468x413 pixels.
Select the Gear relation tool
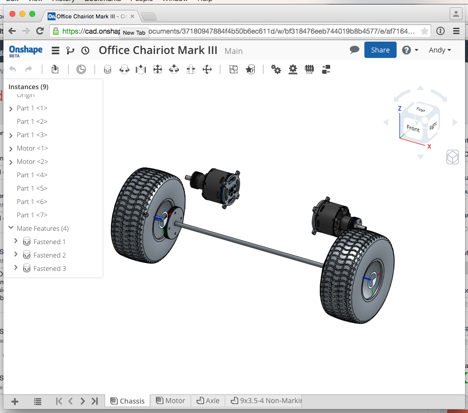click(x=276, y=69)
